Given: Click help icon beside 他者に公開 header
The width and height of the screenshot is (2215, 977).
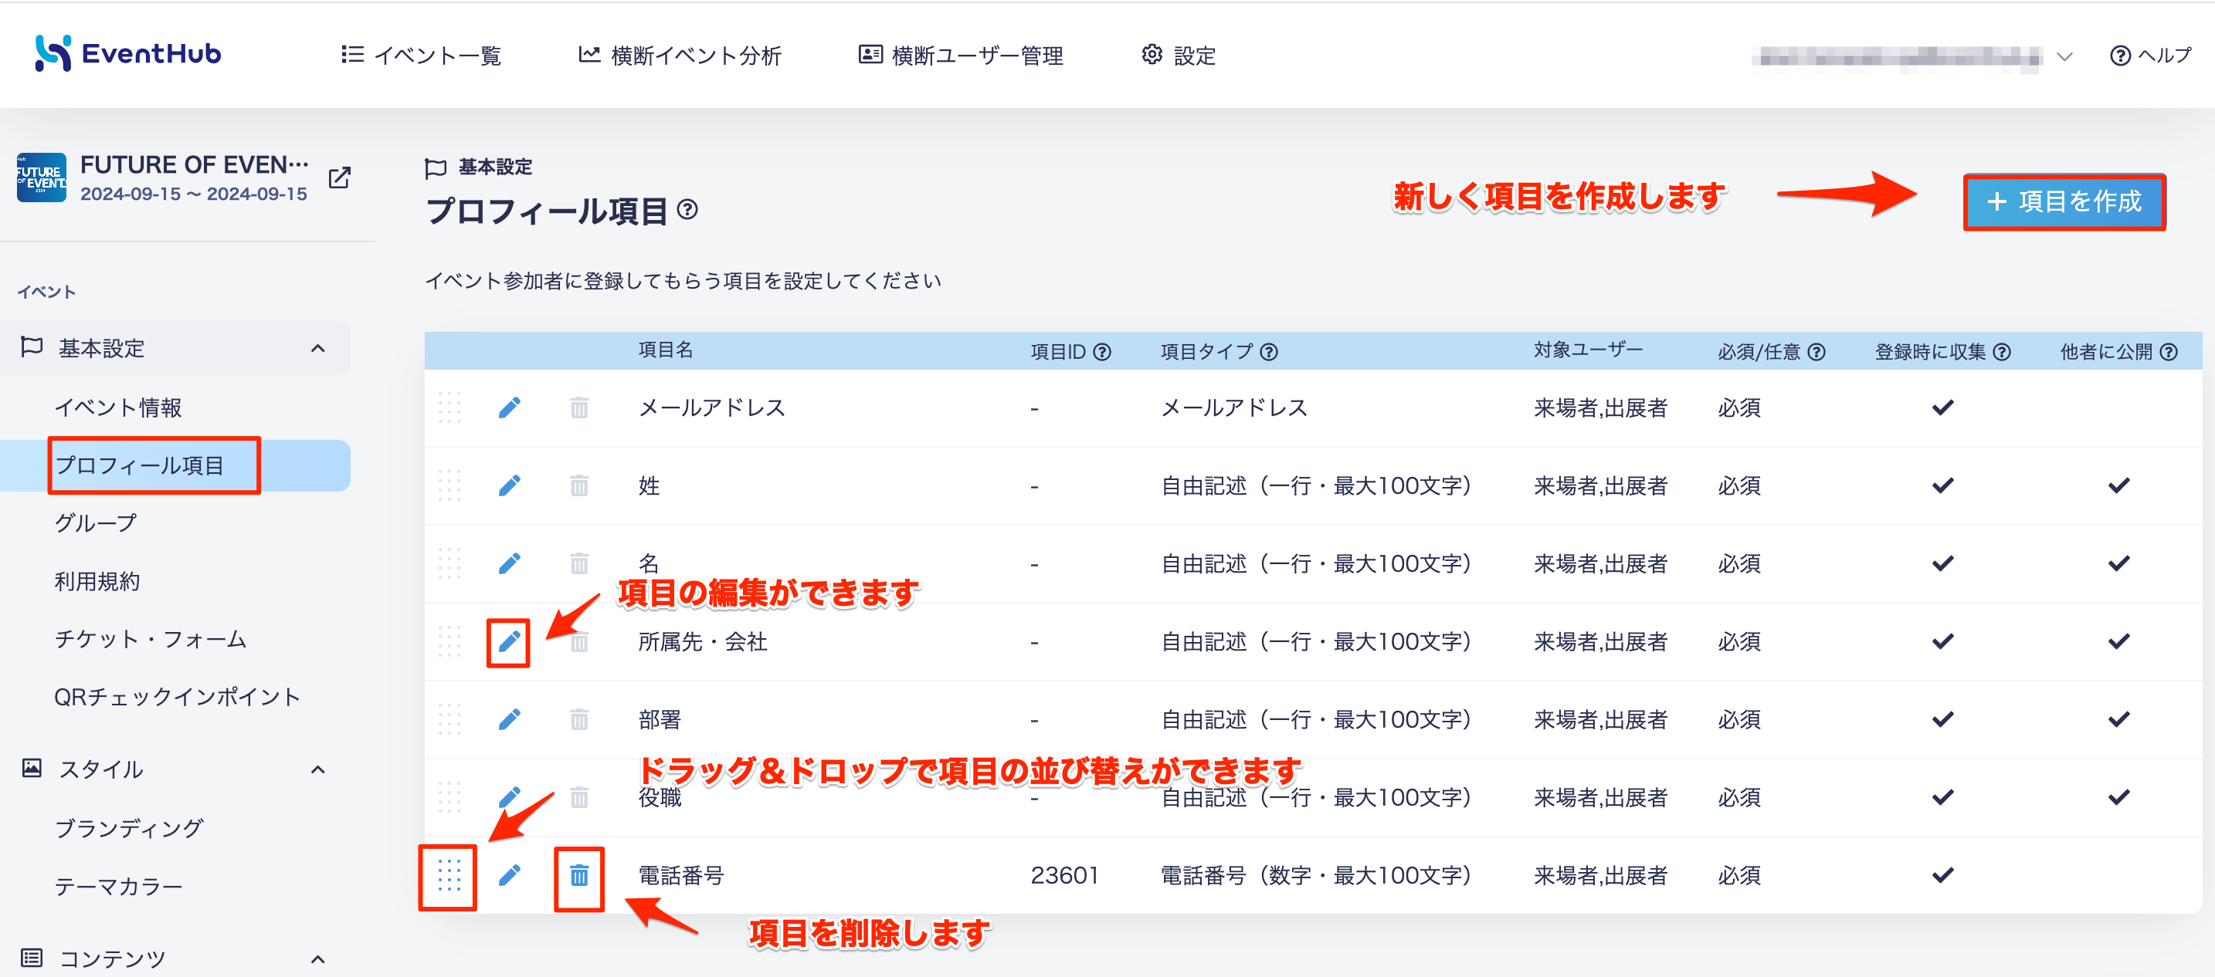Looking at the screenshot, I should tap(2169, 353).
